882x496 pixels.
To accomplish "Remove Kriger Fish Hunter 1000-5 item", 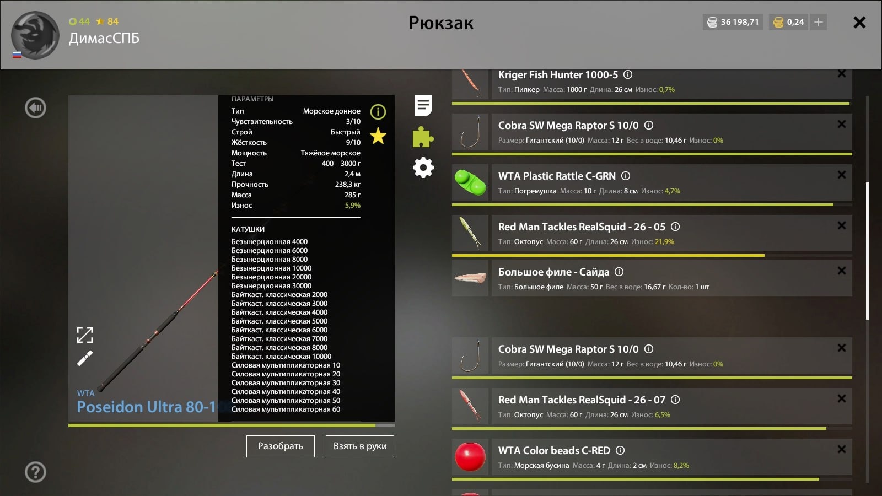I will coord(842,74).
